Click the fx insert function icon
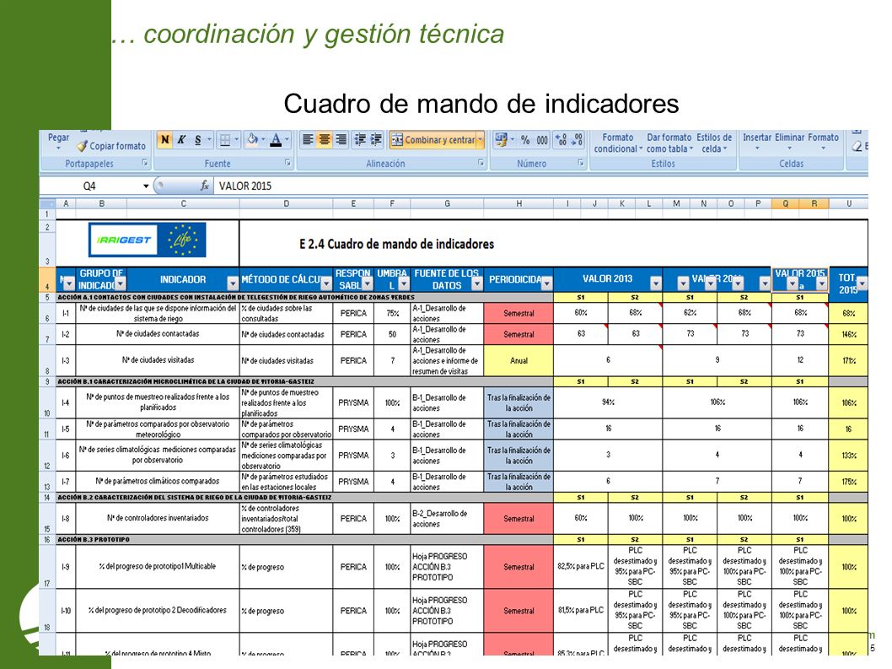 coord(204,186)
